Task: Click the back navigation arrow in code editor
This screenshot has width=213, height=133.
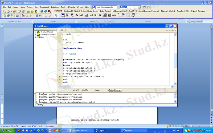Action: coord(167,30)
